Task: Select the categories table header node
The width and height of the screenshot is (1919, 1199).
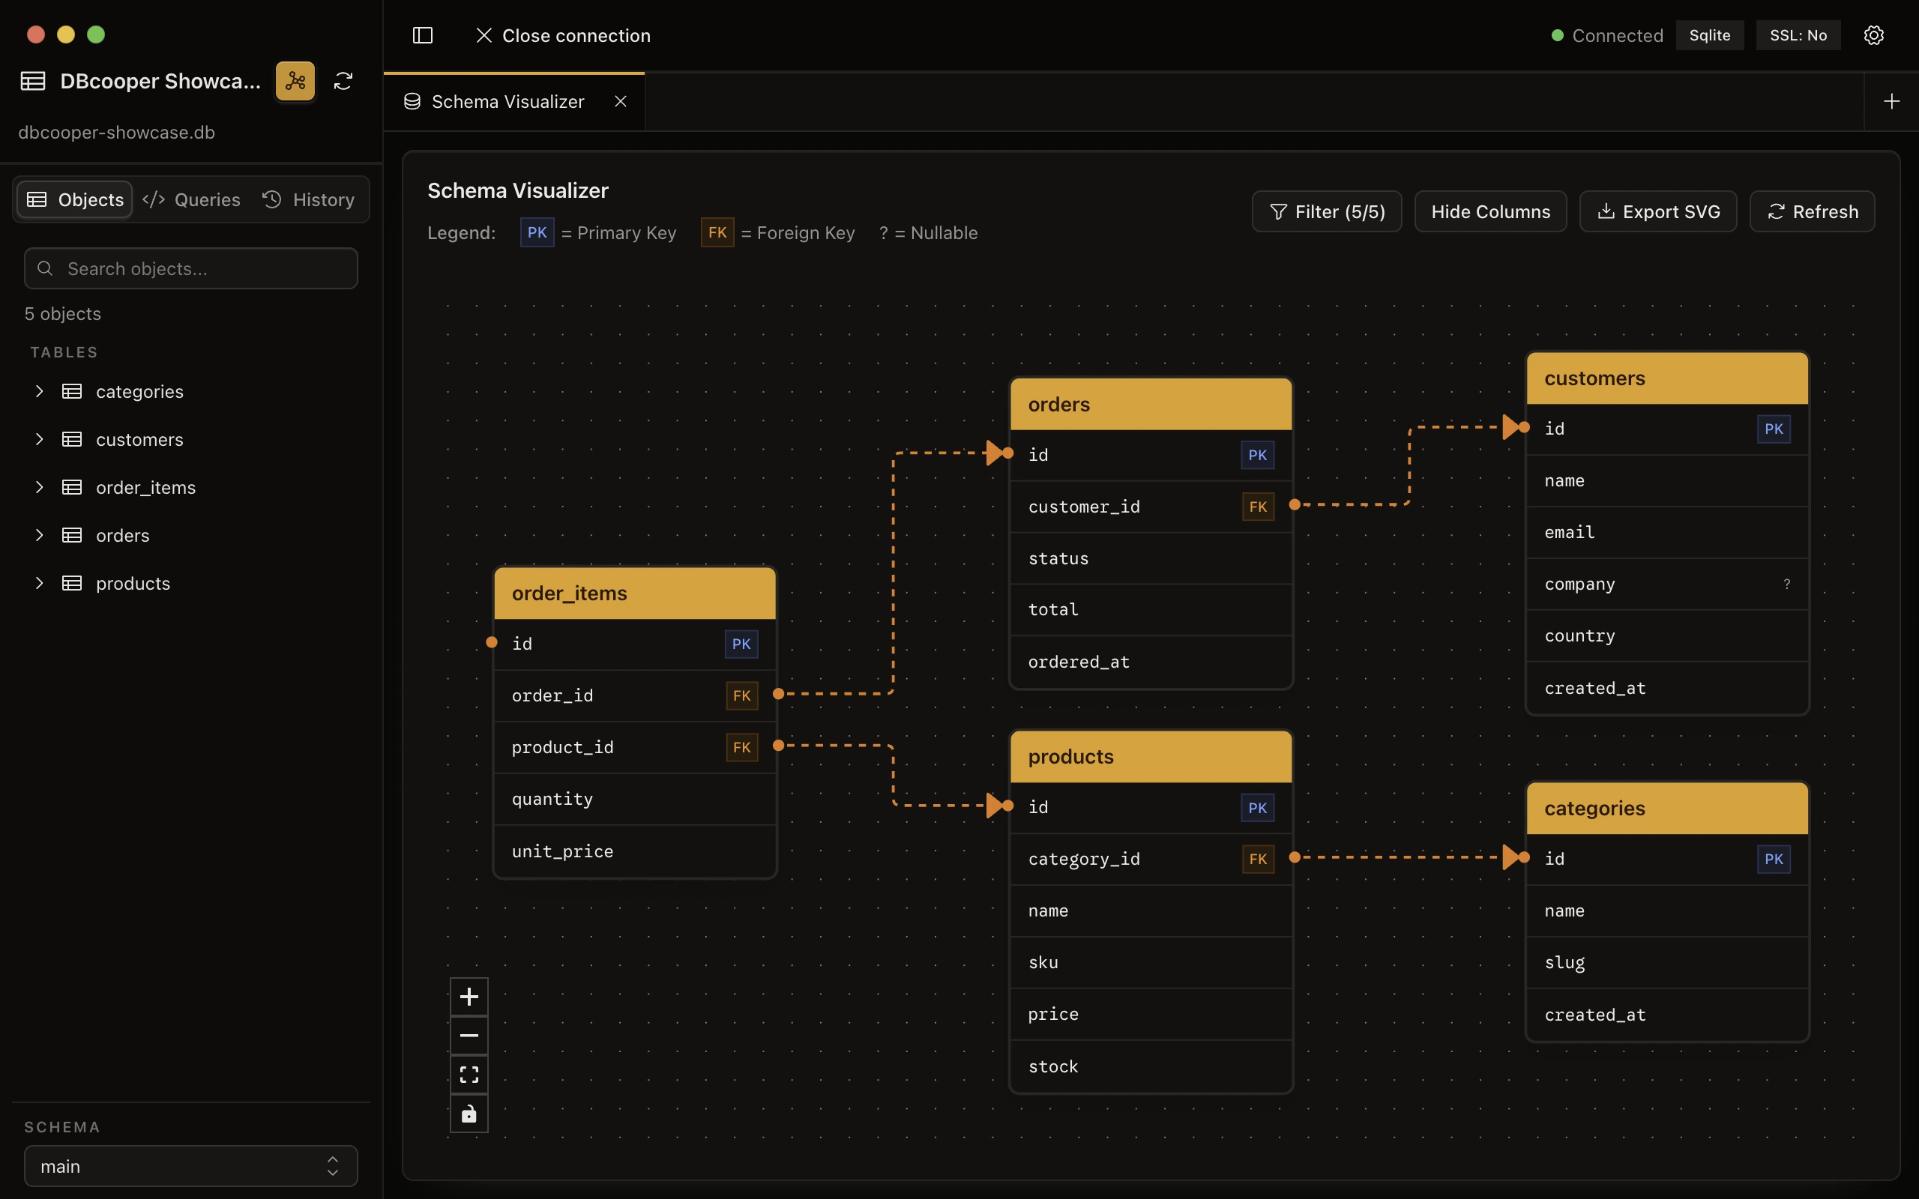Action: (1668, 808)
